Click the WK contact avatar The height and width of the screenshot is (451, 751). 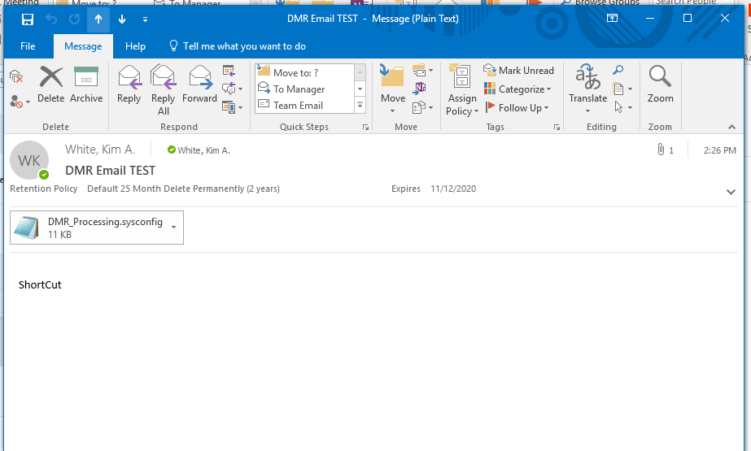(x=29, y=160)
